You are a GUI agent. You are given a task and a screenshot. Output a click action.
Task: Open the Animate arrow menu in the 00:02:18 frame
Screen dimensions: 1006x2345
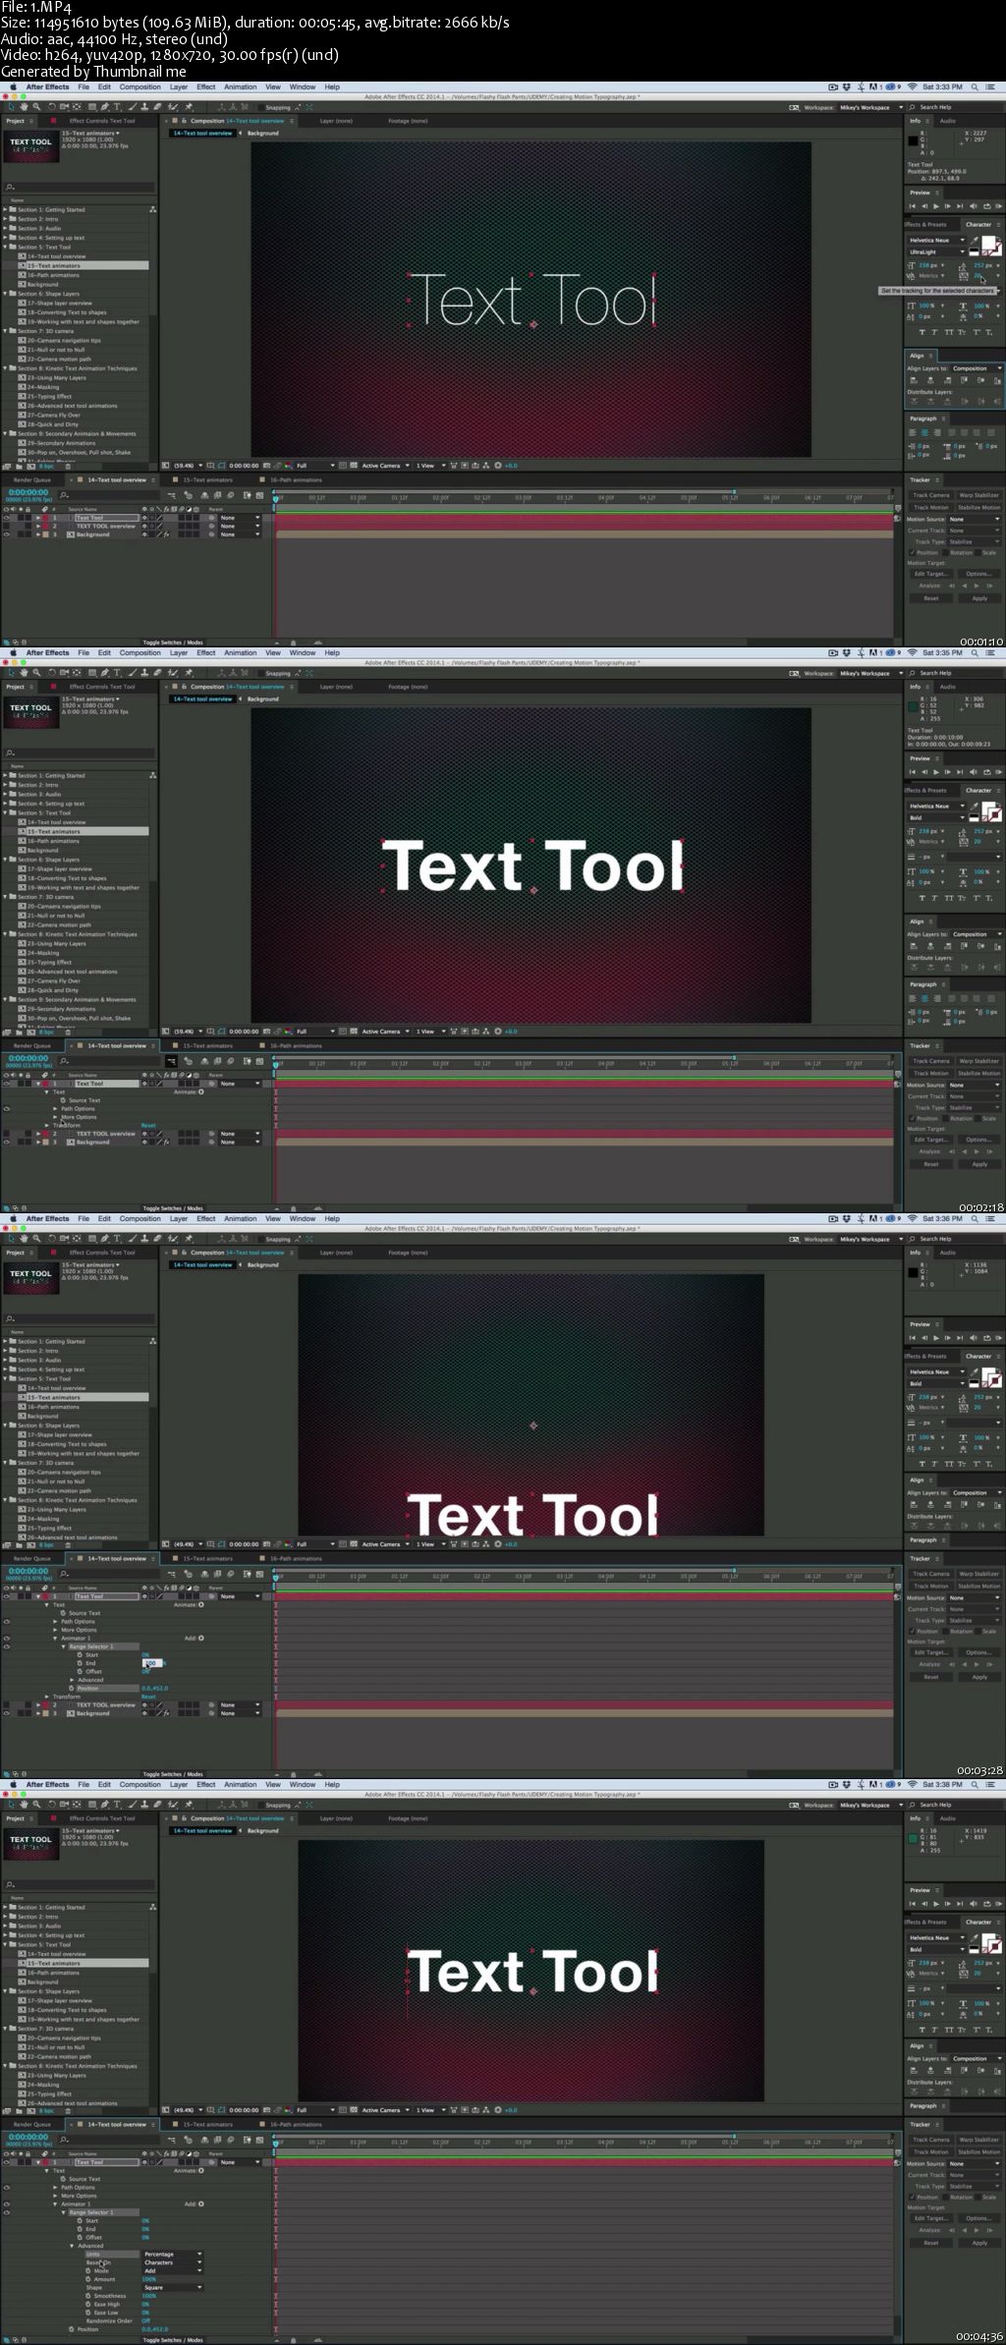201,1091
